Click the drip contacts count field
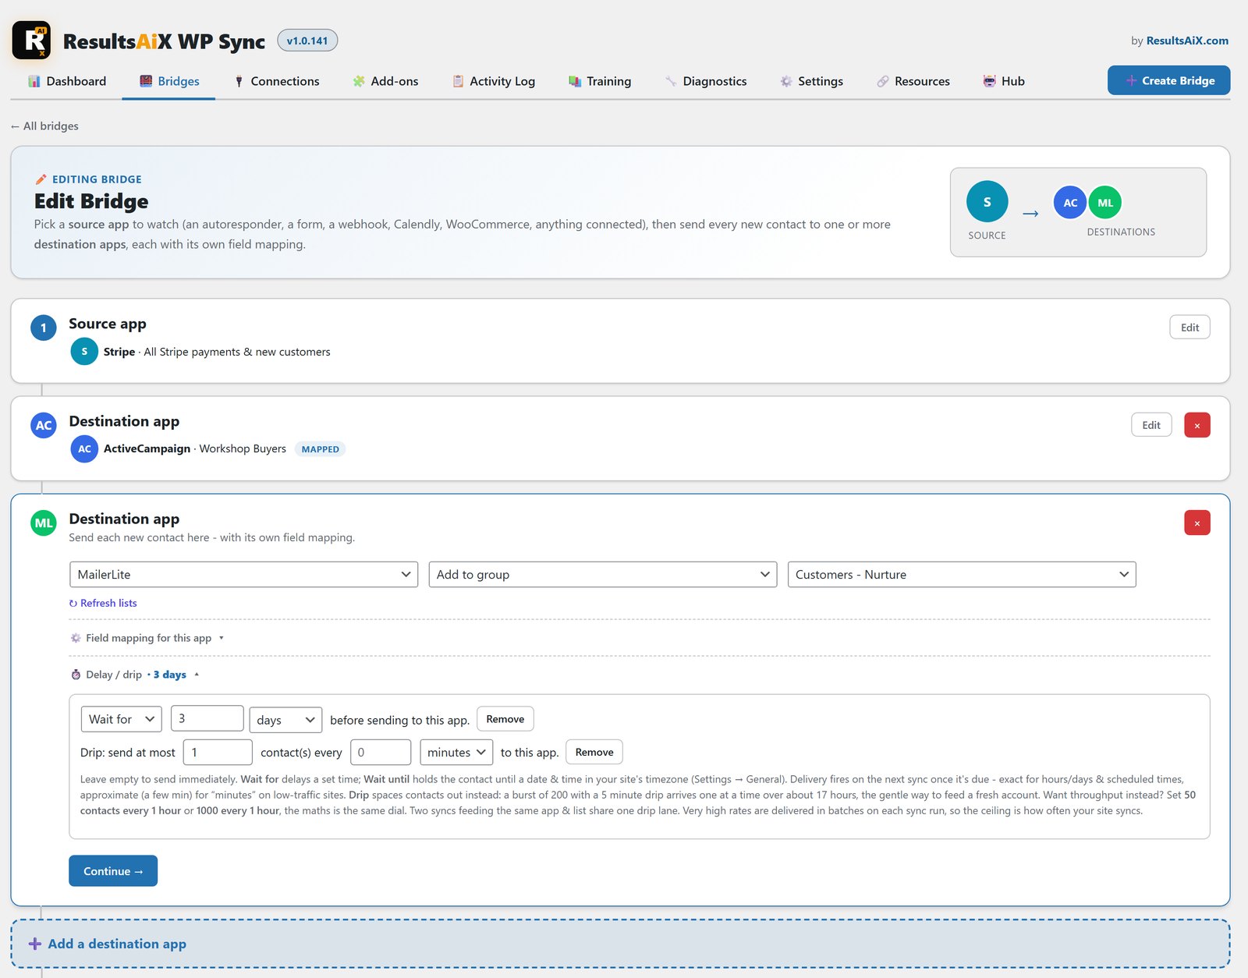The width and height of the screenshot is (1248, 978). pyautogui.click(x=218, y=753)
